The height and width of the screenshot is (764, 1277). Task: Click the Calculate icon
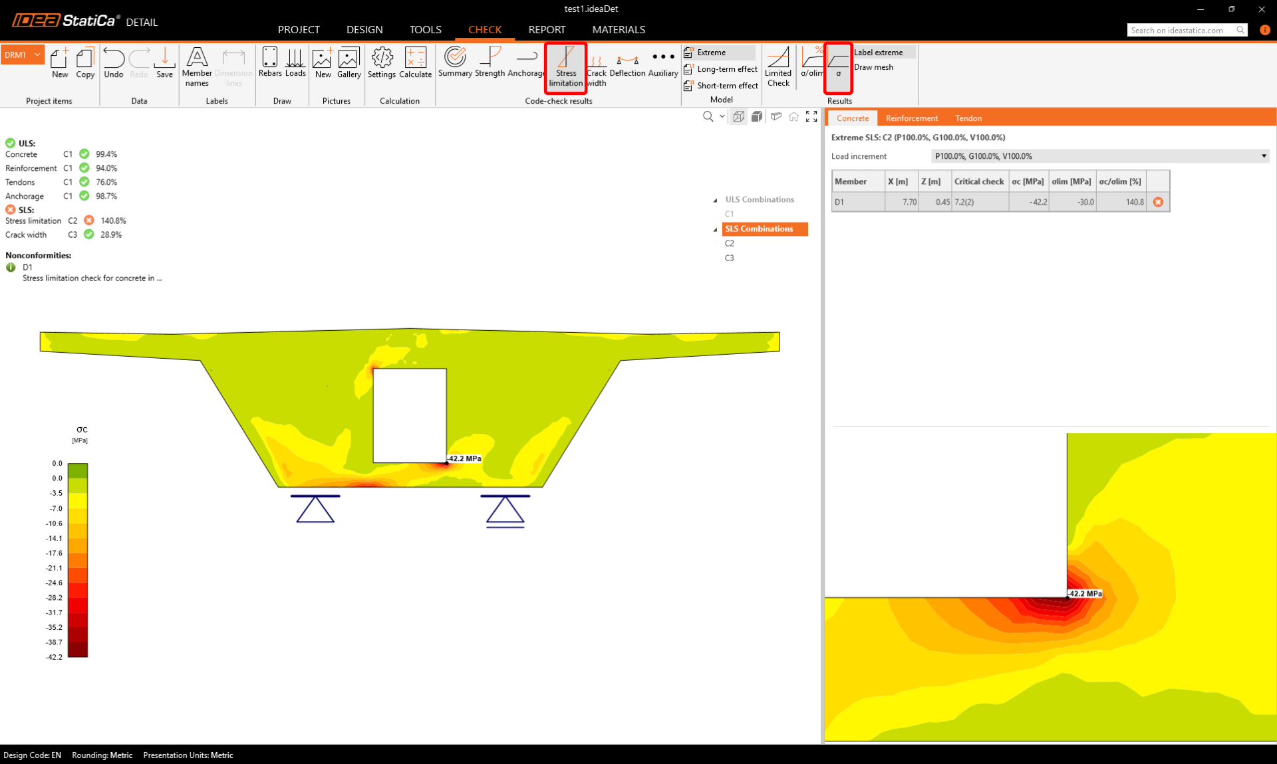[415, 62]
